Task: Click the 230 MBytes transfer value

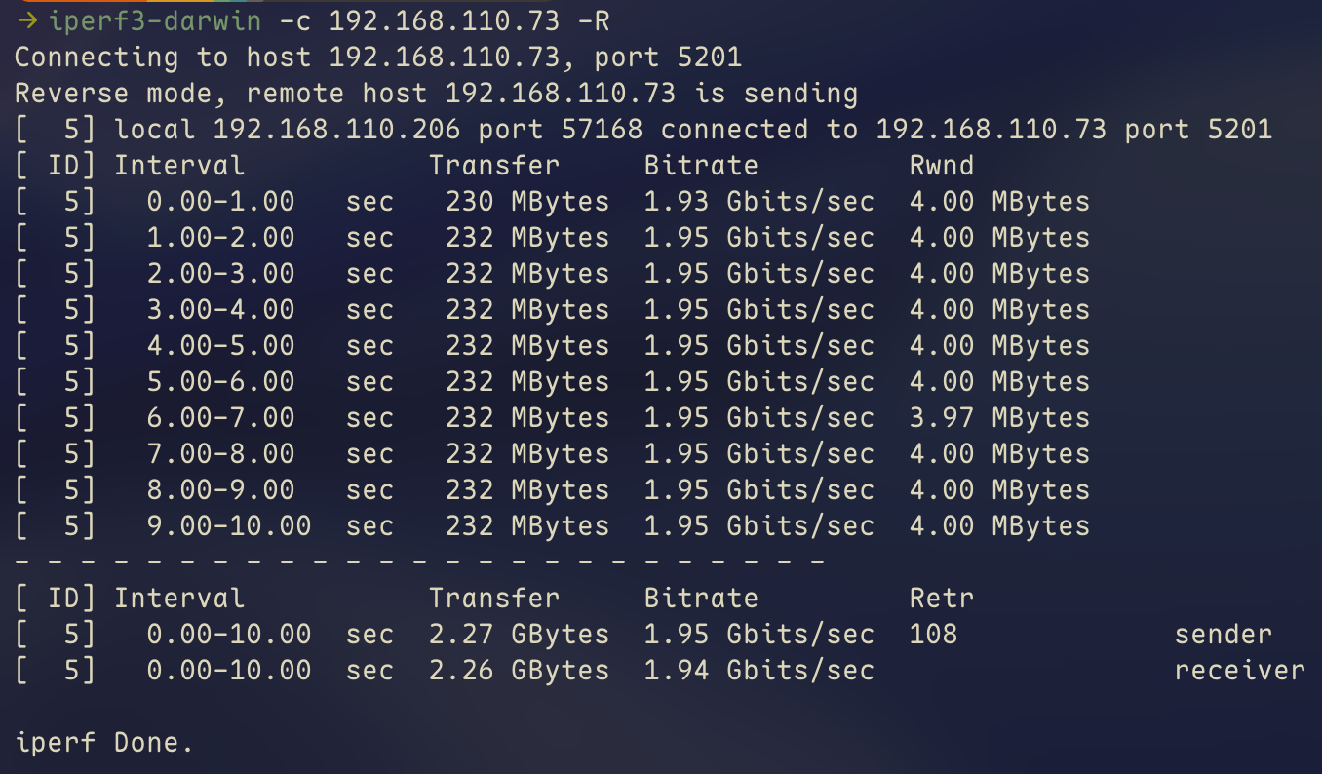Action: tap(527, 202)
